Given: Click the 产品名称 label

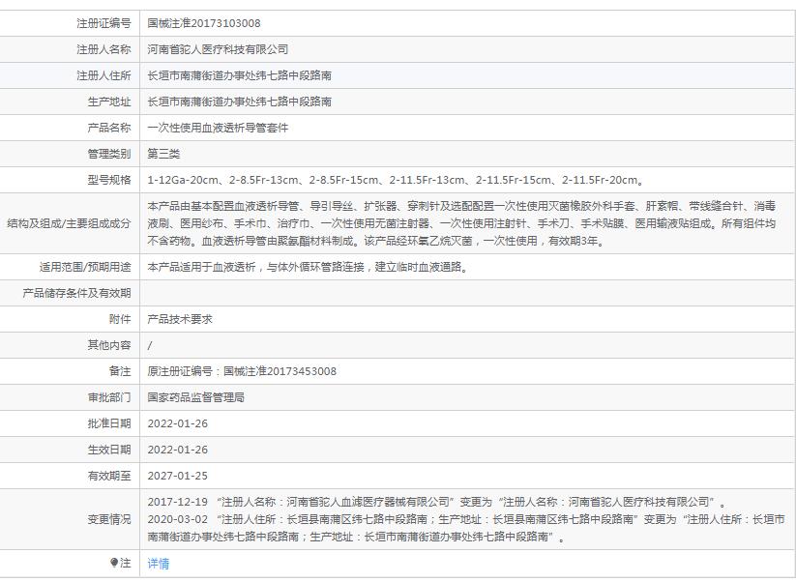Looking at the screenshot, I should (x=109, y=128).
